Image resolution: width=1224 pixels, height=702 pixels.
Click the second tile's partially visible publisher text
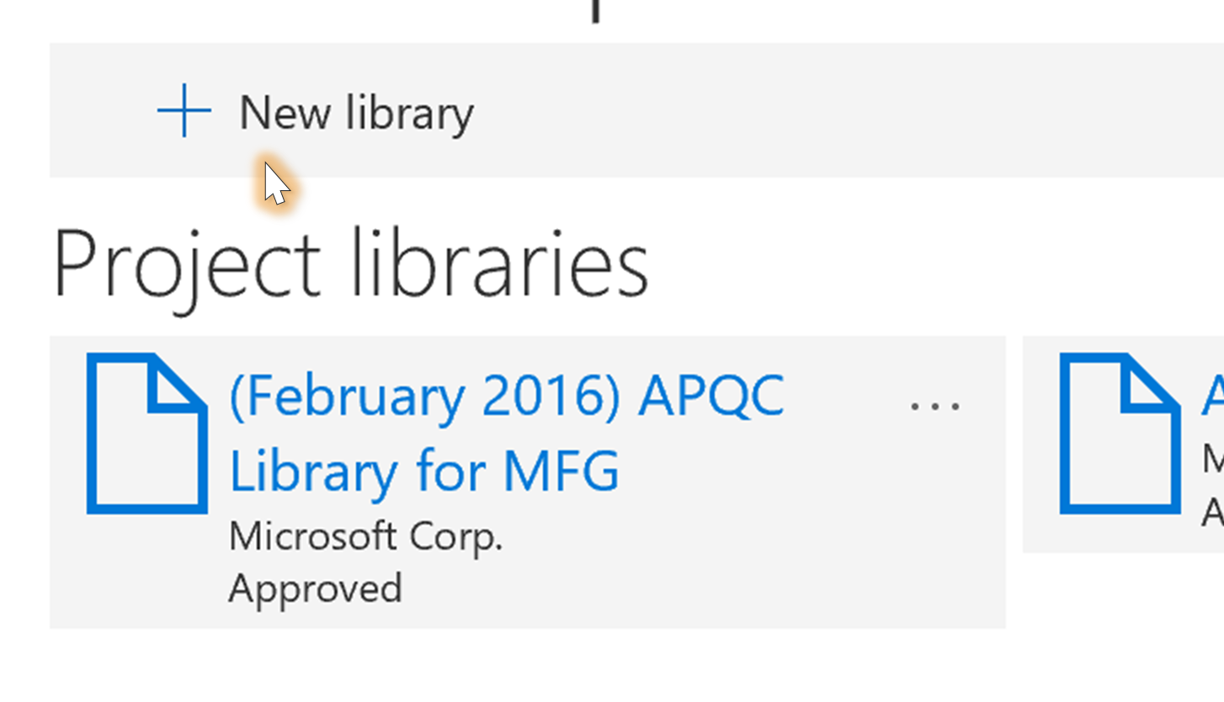pos(1212,460)
